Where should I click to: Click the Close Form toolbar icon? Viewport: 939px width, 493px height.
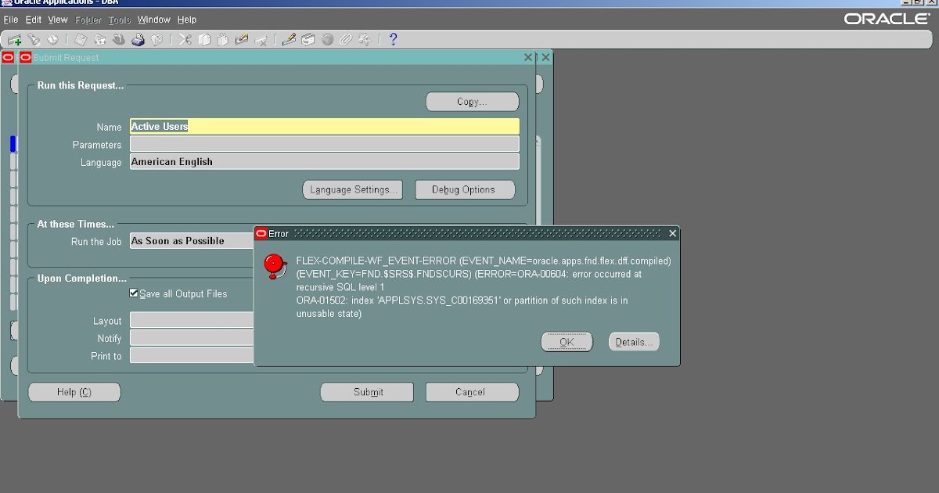coord(156,40)
